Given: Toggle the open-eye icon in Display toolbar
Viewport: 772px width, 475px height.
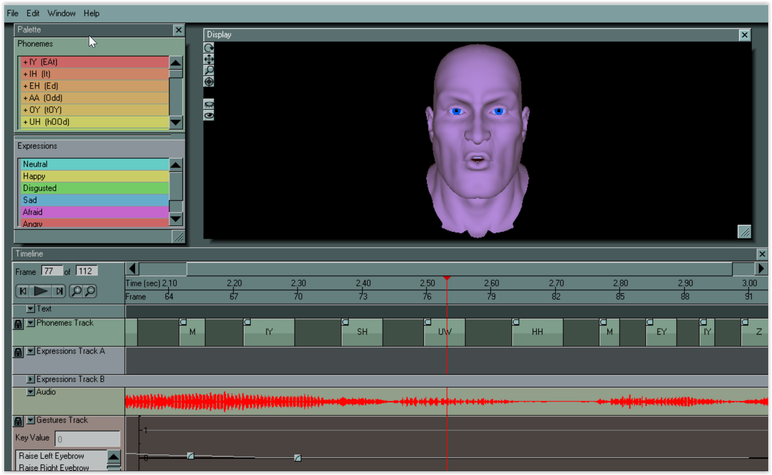Looking at the screenshot, I should coord(209,115).
